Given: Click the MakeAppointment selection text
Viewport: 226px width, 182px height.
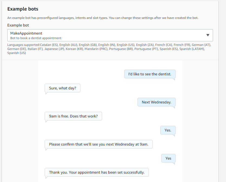Looking at the screenshot, I should (x=26, y=33).
